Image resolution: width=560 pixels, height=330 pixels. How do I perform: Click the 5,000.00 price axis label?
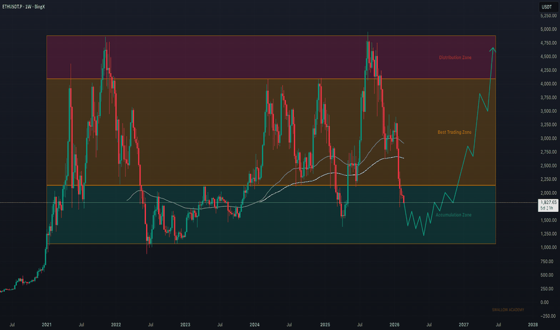tap(547, 29)
